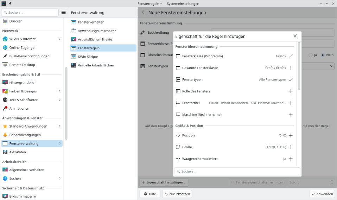
Task: Click the plus icon for Rolle des Fensters
Action: click(291, 91)
